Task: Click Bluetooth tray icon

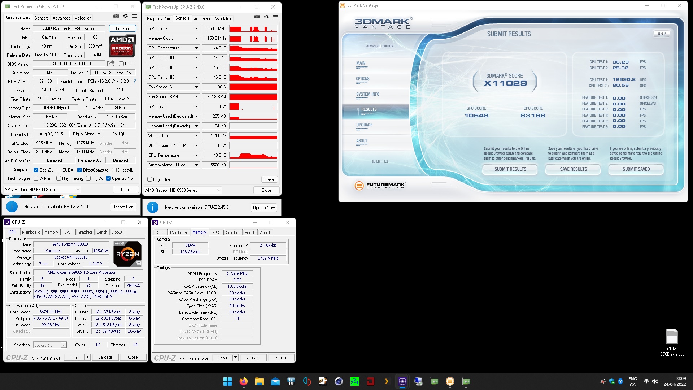Action: 620,381
